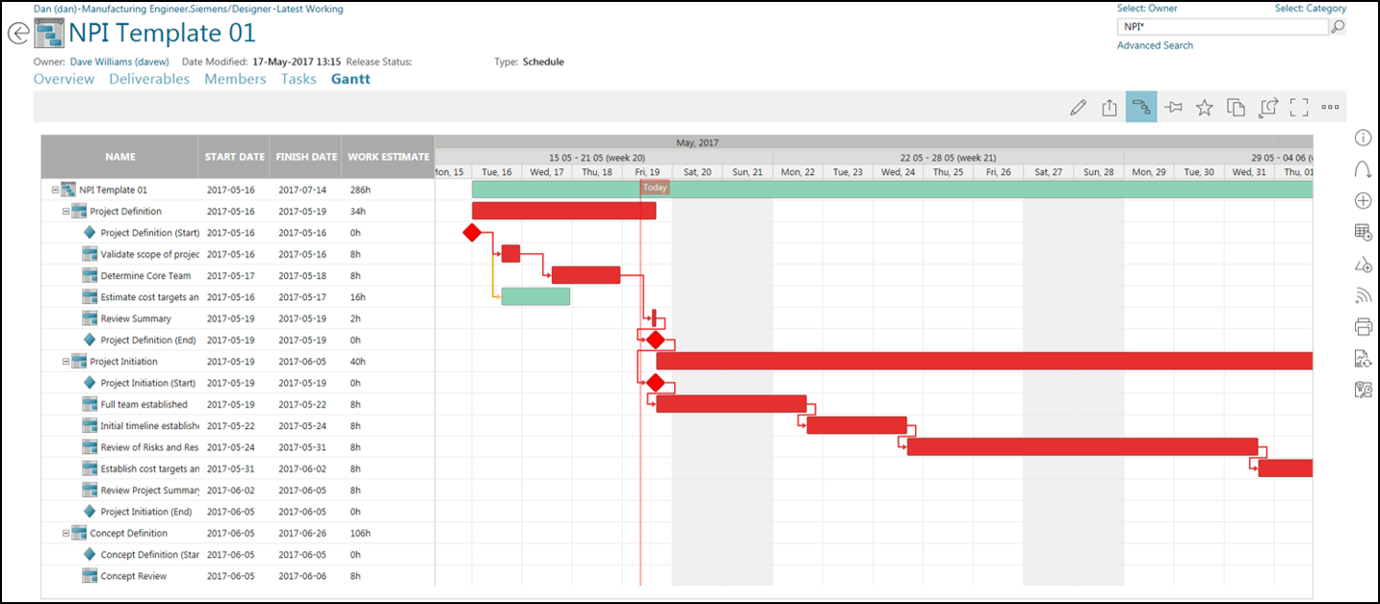This screenshot has width=1380, height=604.
Task: Open the Information panel on the right sidebar
Action: [1363, 138]
